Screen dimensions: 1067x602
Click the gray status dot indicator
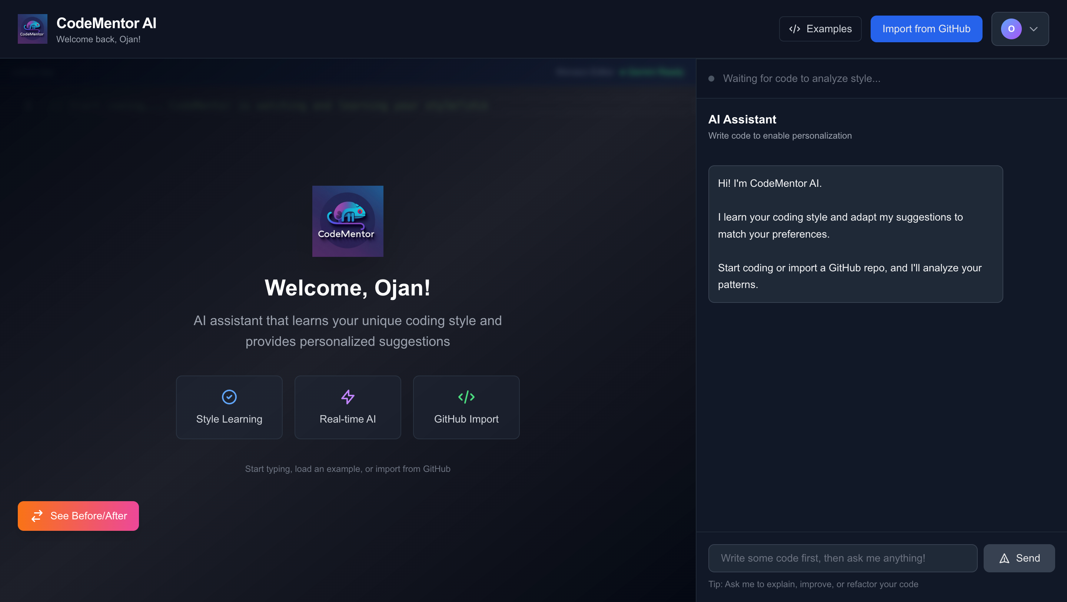[x=711, y=78]
